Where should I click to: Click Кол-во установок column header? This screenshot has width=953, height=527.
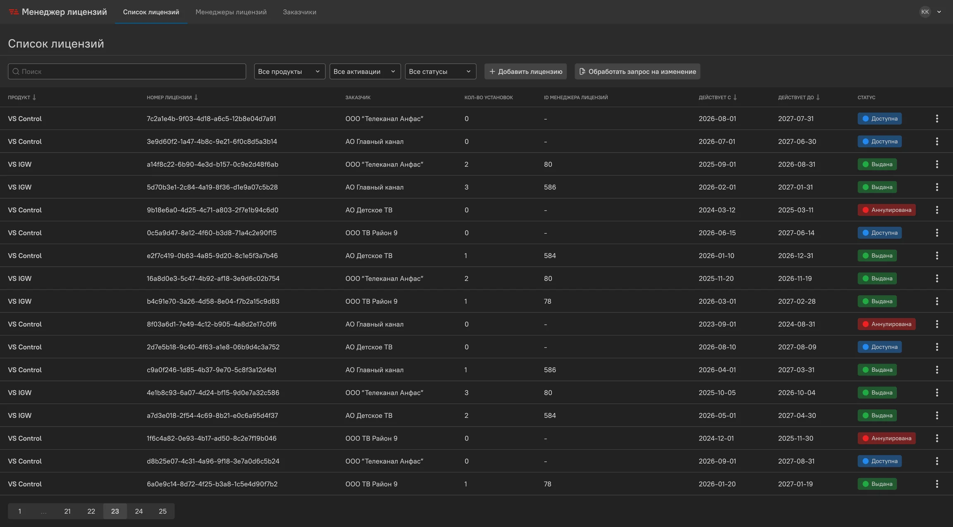[x=488, y=98]
